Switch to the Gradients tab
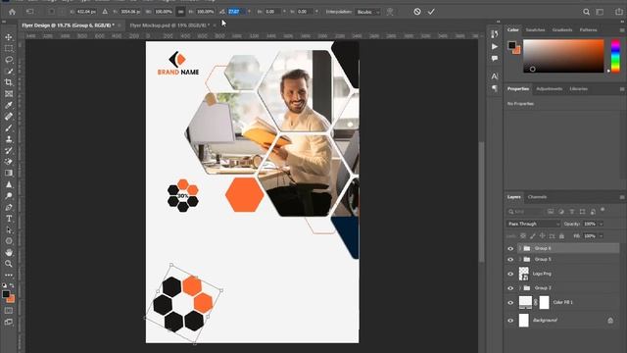The height and width of the screenshot is (353, 627). click(x=561, y=30)
